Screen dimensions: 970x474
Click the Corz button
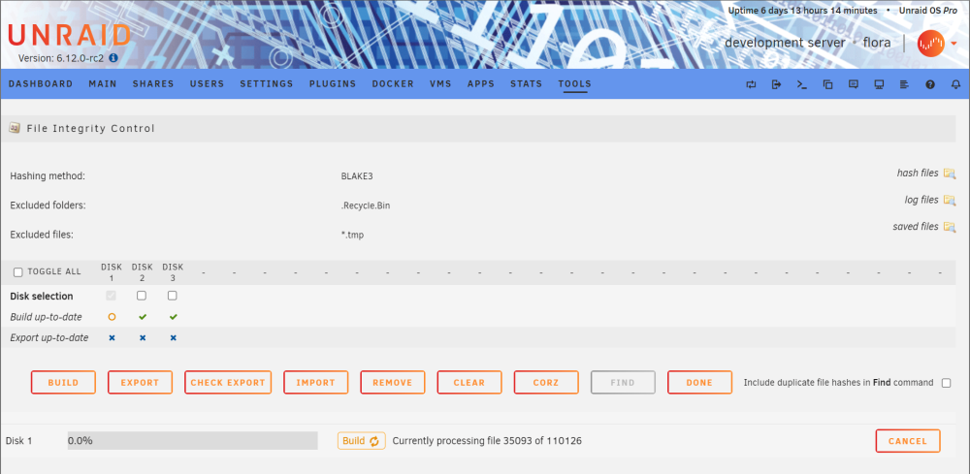coord(545,383)
